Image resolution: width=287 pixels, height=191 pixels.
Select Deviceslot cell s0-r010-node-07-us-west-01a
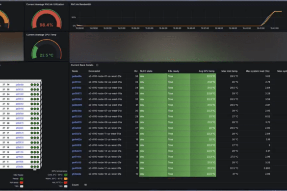[x=105, y=111]
